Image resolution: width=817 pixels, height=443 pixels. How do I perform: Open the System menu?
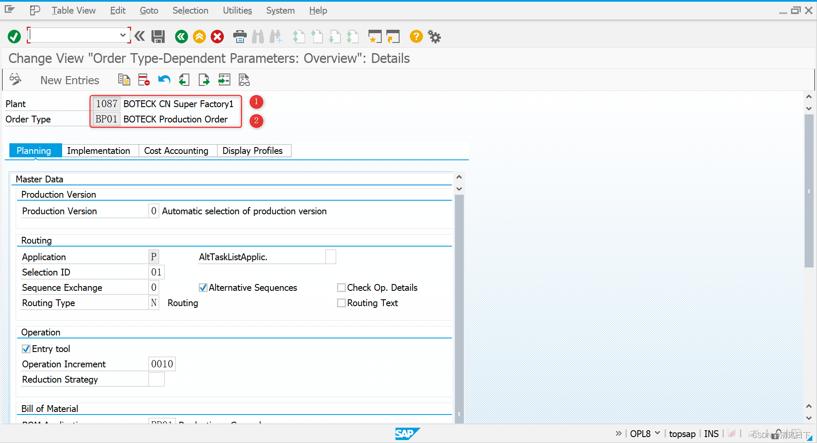point(280,10)
